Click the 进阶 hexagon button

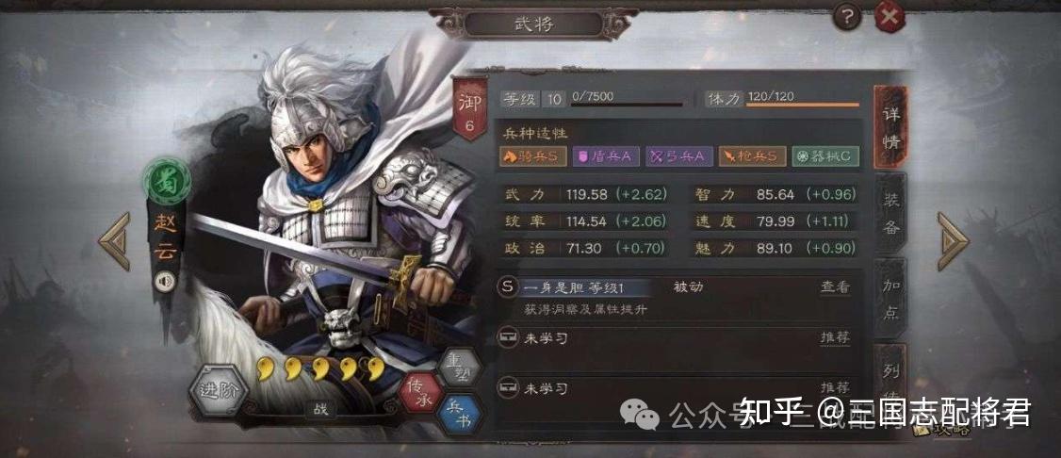217,390
